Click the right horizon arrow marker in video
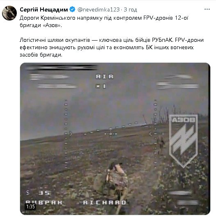The image size is (216, 219). pos(150,134)
